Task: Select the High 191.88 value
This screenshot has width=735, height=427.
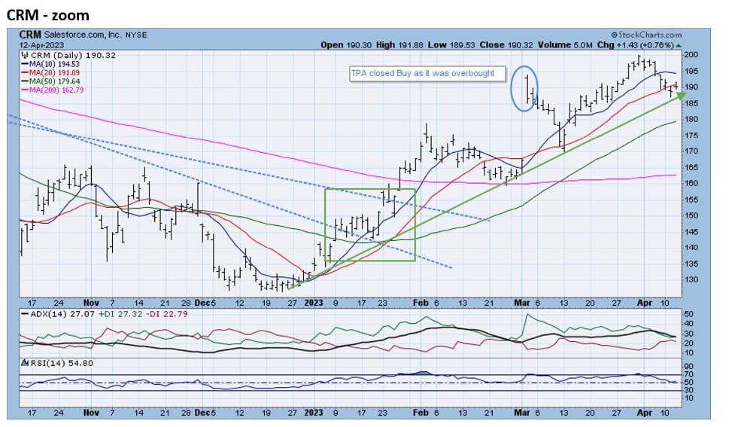Action: pos(399,45)
